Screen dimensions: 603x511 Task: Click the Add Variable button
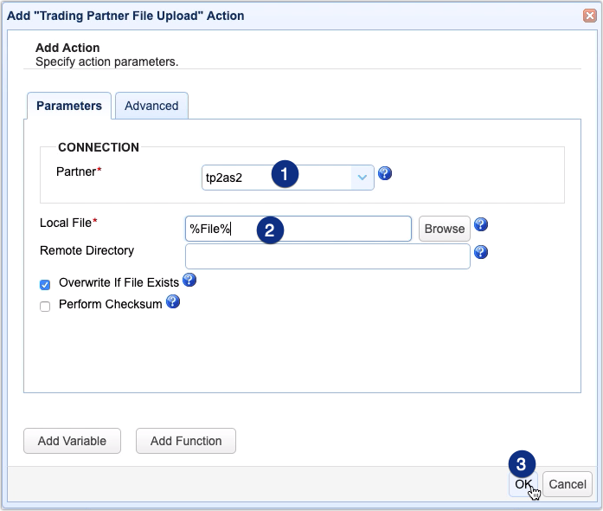click(x=72, y=441)
